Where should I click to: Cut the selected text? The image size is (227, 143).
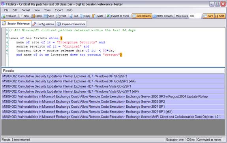(x=74, y=16)
